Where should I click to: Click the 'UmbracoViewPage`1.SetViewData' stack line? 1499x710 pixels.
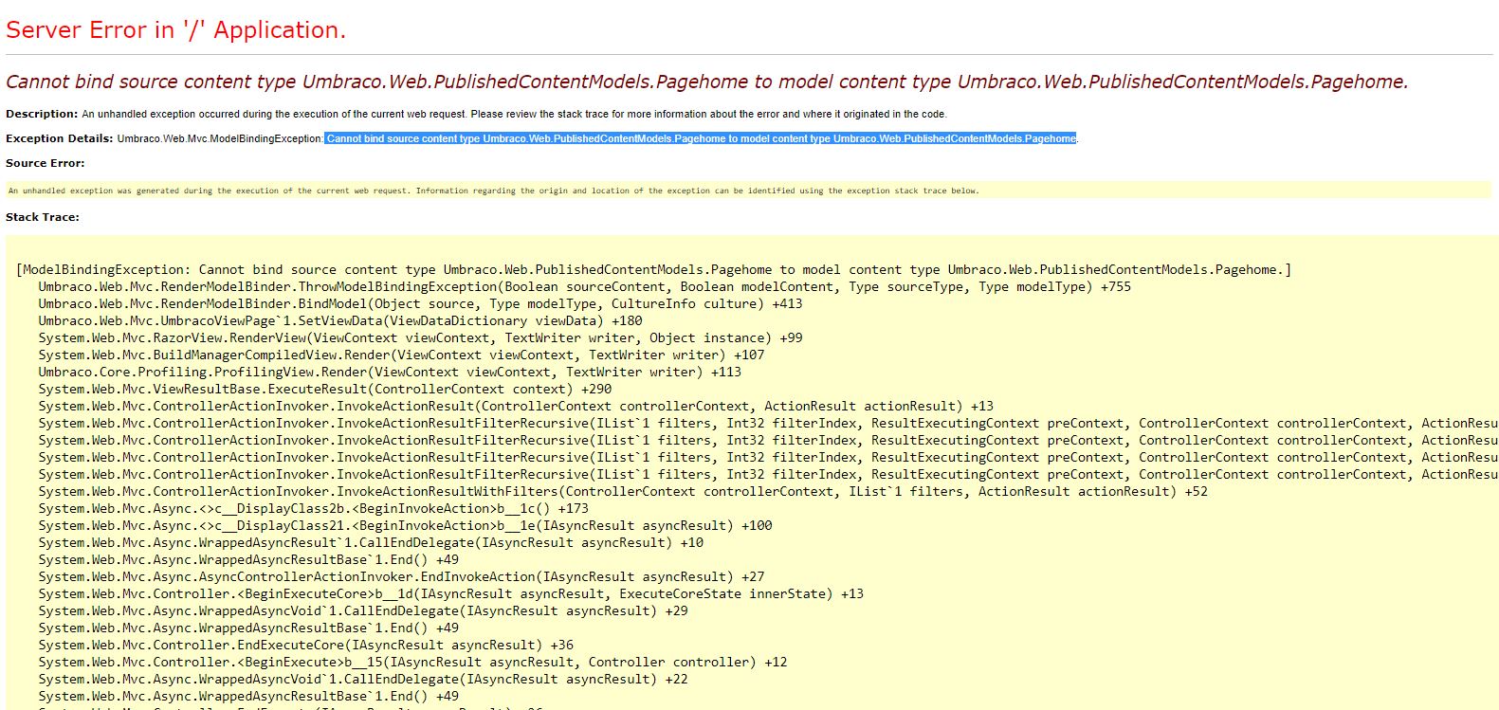pyautogui.click(x=339, y=321)
